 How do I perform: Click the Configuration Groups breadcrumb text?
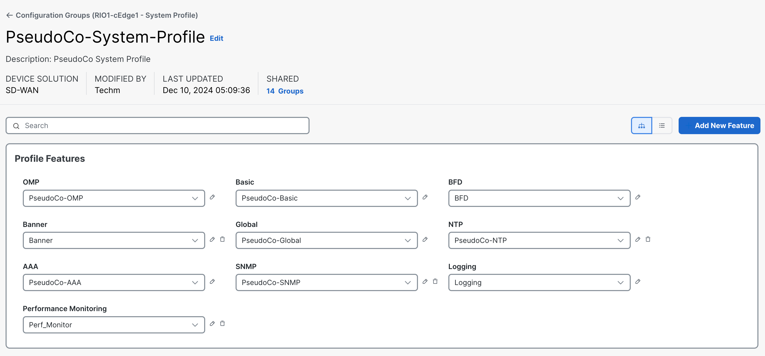click(x=107, y=15)
